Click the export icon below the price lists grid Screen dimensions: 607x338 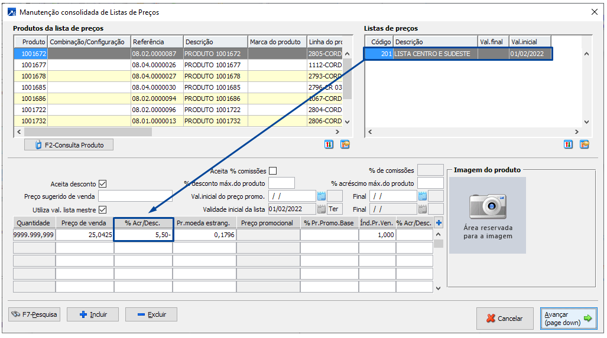tap(585, 145)
